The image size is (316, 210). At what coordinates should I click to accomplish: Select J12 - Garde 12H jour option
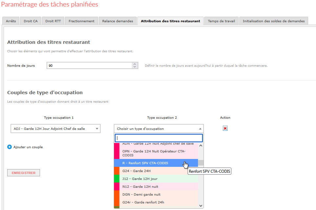point(156,179)
